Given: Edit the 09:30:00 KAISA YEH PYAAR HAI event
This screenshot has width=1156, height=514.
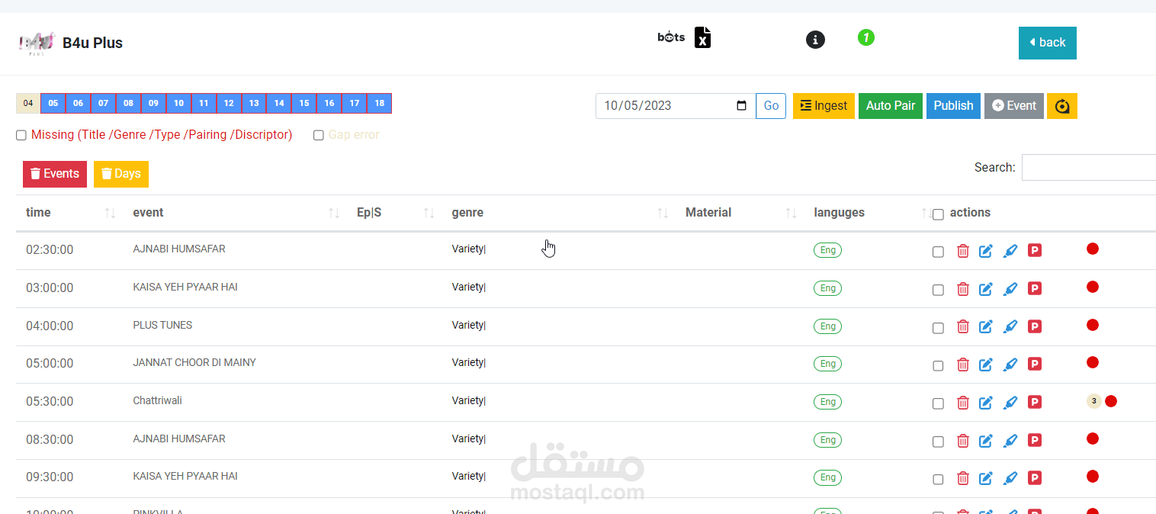Looking at the screenshot, I should pos(986,478).
